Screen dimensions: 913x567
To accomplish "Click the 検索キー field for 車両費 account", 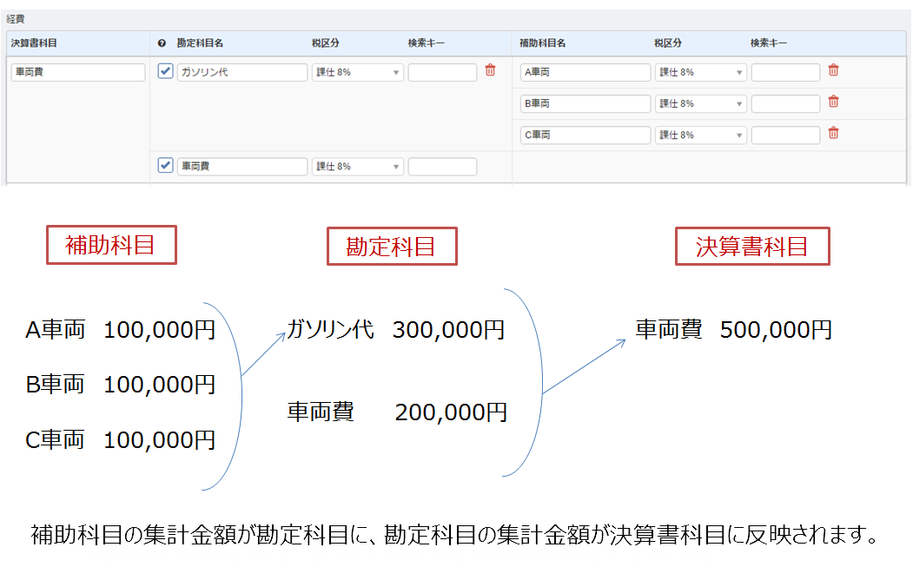I will [442, 167].
